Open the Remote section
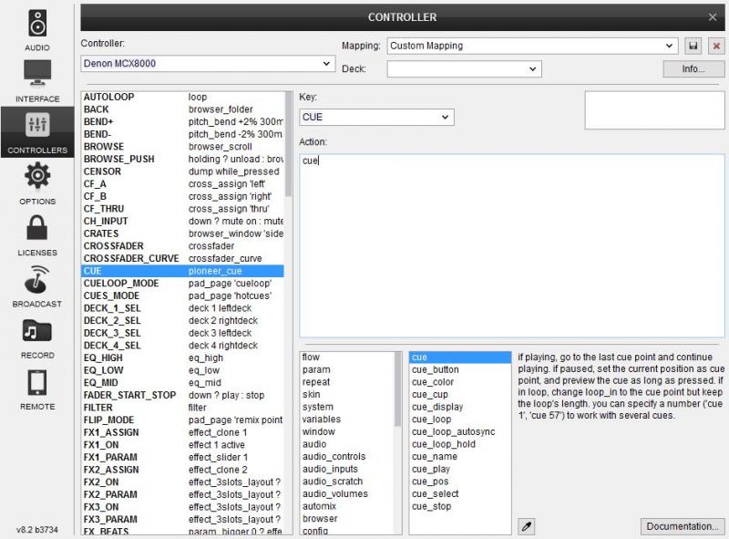Screen dimensions: 729x539 (x=37, y=389)
